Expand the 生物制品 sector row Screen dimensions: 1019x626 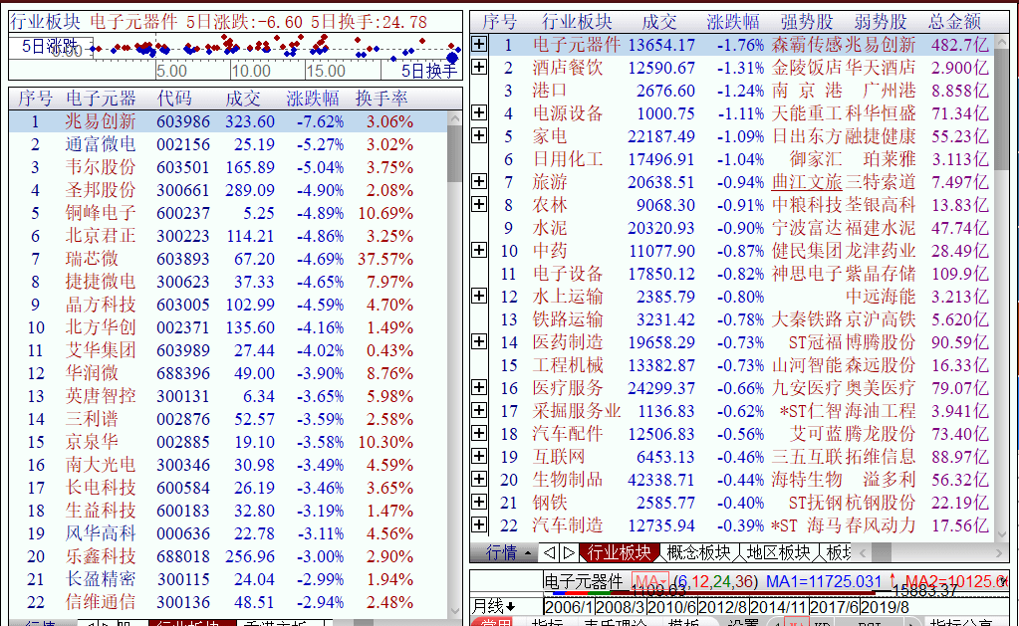pyautogui.click(x=479, y=480)
